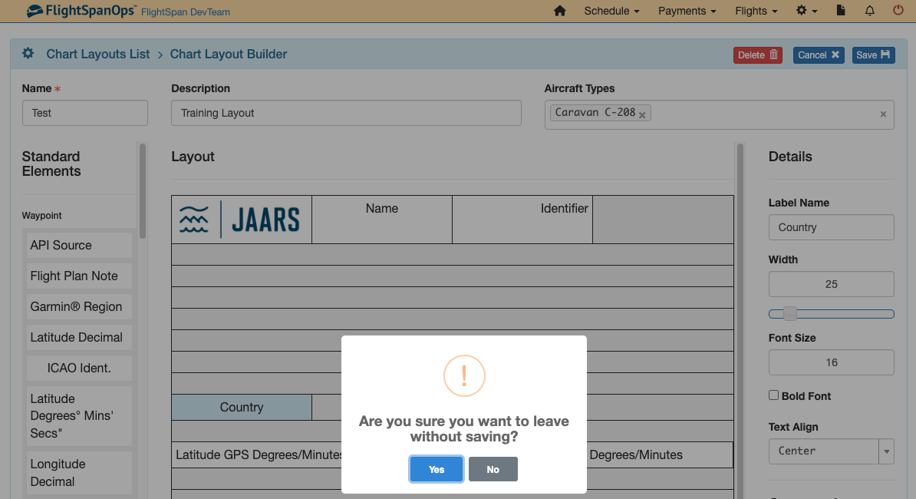
Task: Click inside the Name input field
Action: [x=84, y=112]
